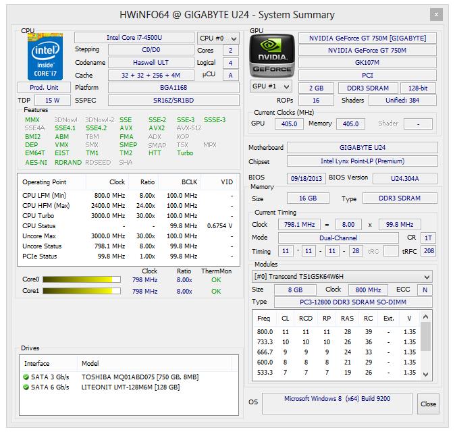Image resolution: width=455 pixels, height=434 pixels.
Task: Click the Turbo feature label
Action: click(x=185, y=153)
